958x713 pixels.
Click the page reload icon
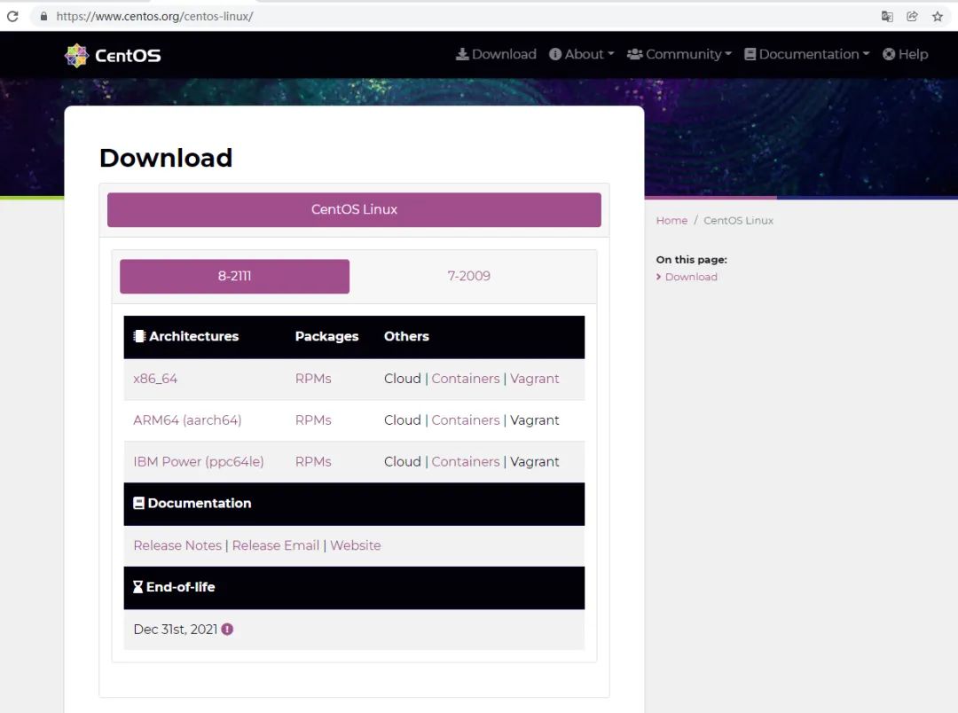12,15
